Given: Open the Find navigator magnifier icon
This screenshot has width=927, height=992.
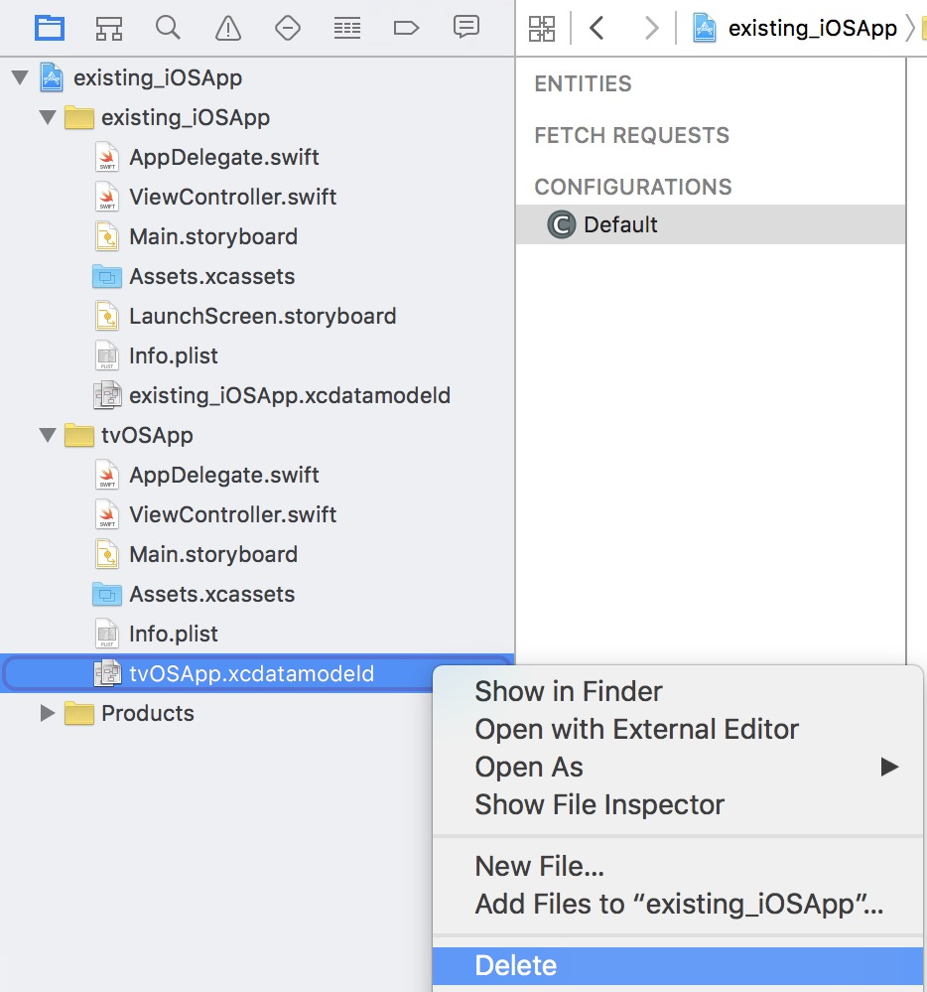Looking at the screenshot, I should point(168,28).
